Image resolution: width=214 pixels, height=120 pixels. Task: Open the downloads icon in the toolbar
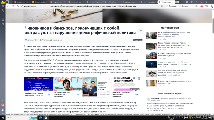212,6
